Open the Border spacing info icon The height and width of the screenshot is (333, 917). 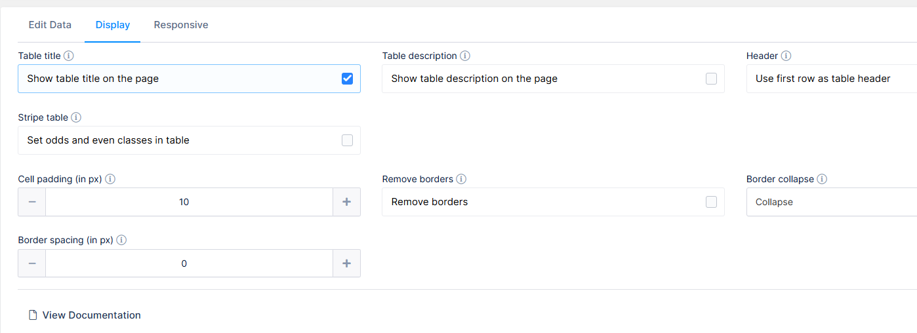121,241
